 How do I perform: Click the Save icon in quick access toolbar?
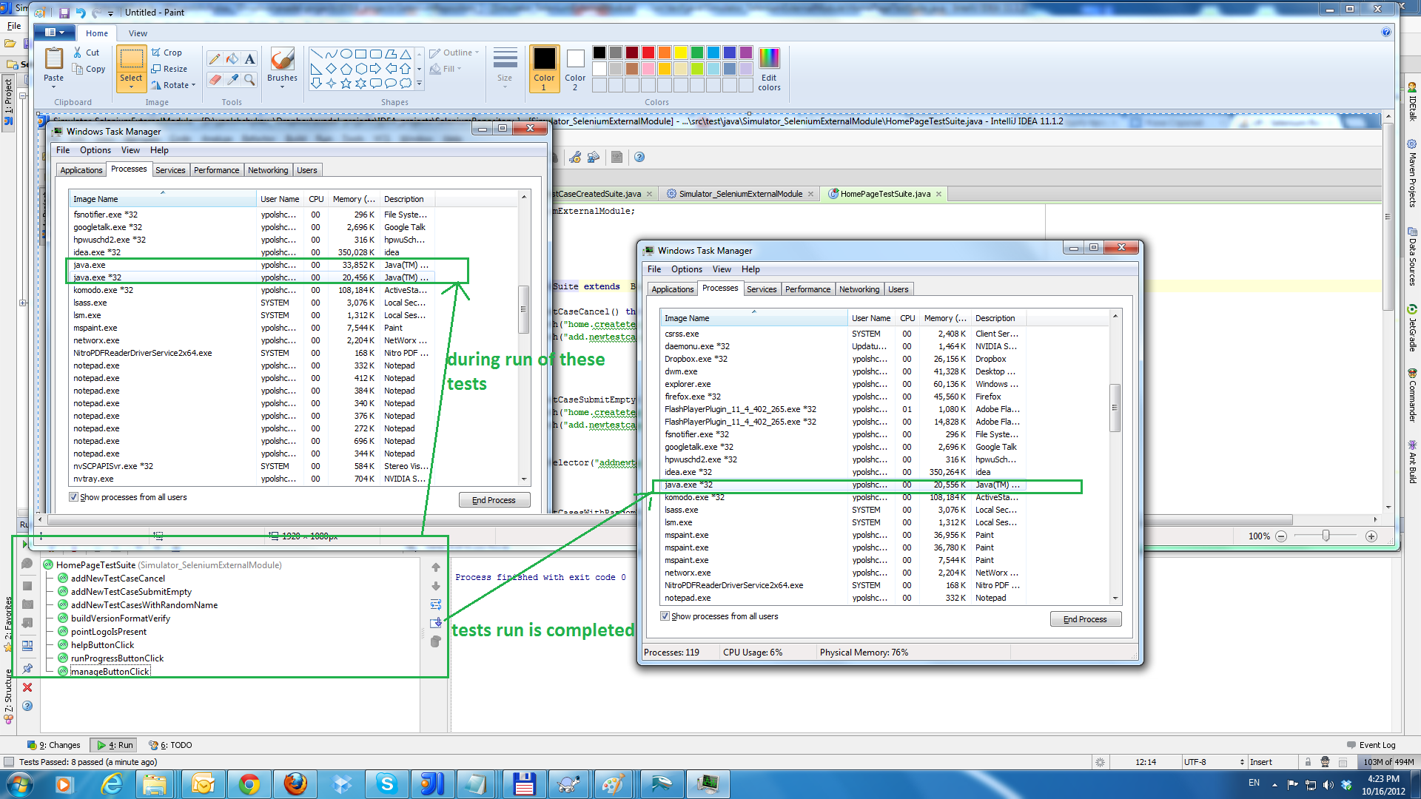(x=64, y=13)
